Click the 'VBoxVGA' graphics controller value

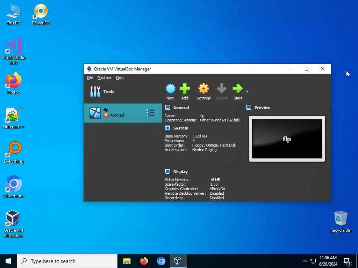(217, 189)
